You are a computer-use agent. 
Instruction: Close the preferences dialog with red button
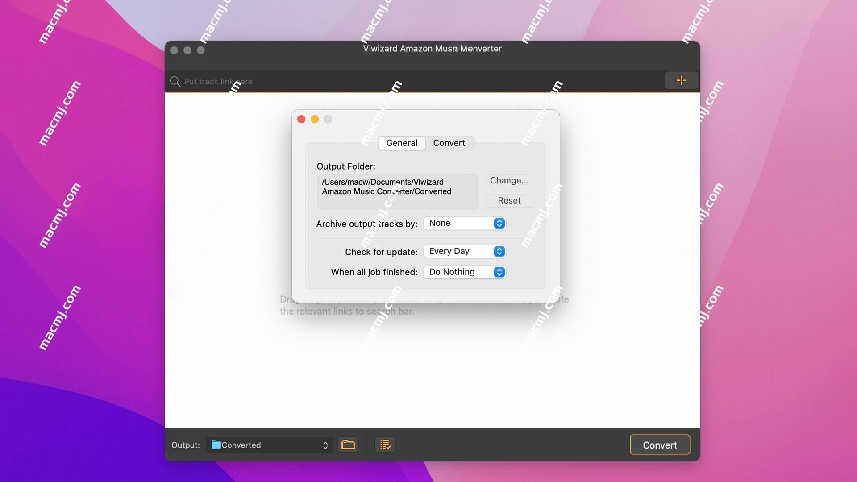301,119
